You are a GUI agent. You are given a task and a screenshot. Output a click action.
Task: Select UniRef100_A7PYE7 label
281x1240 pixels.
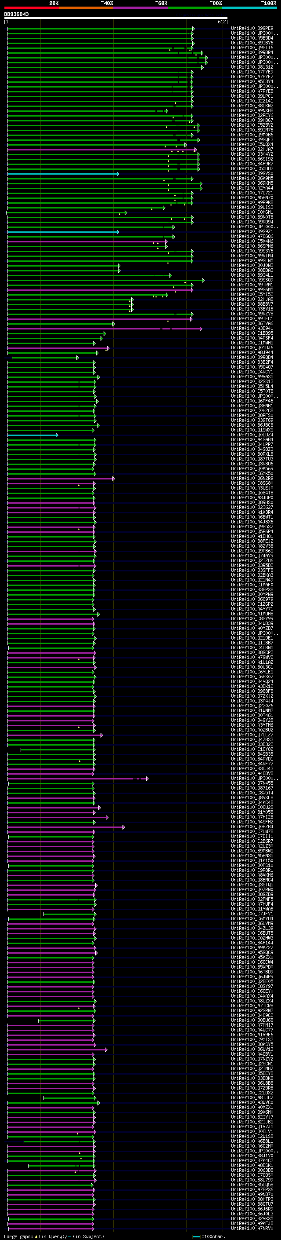pyautogui.click(x=252, y=77)
